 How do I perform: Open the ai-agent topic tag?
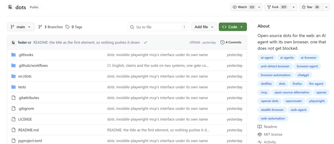[267, 58]
